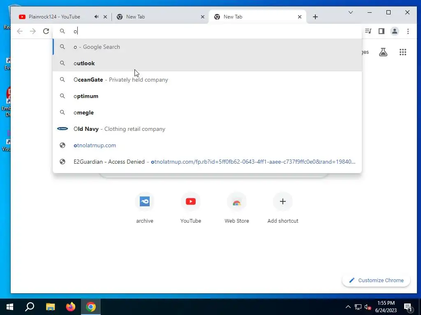
Task: Open the media control icon in toolbar
Action: click(368, 31)
